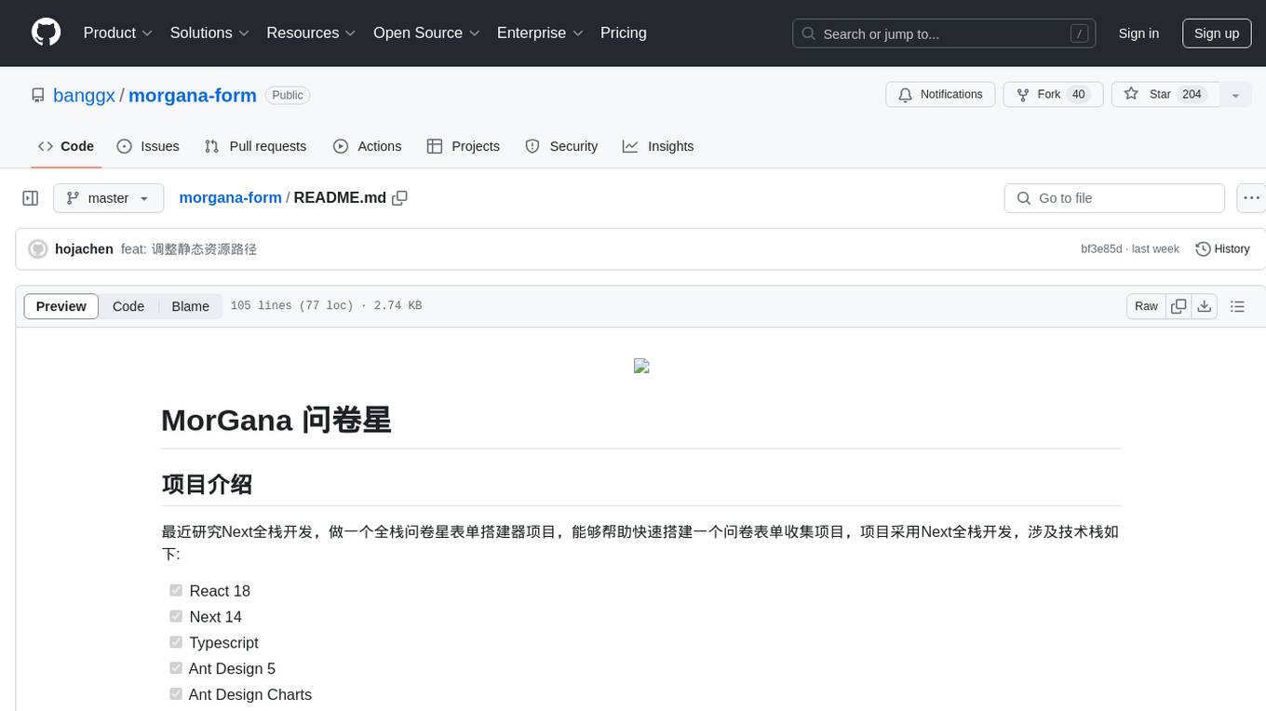Switch to the Projects tab
The image size is (1266, 711).
[x=464, y=146]
